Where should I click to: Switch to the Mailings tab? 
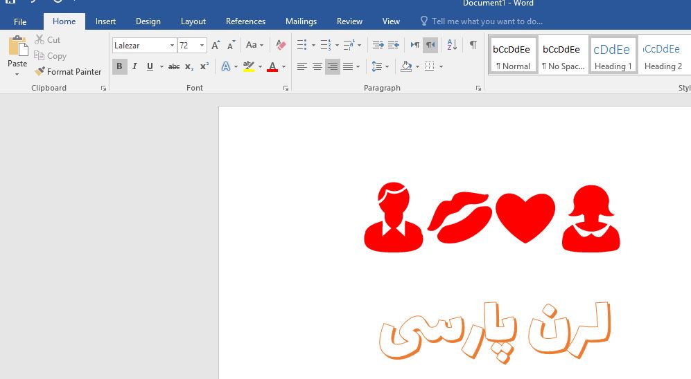click(301, 21)
